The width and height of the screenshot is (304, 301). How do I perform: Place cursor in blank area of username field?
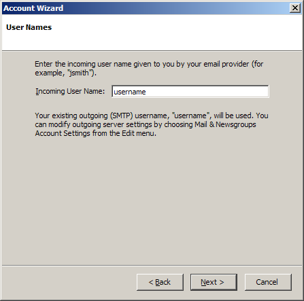click(206, 92)
